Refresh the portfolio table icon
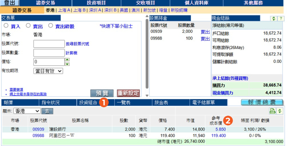The image size is (289, 146). click(279, 111)
